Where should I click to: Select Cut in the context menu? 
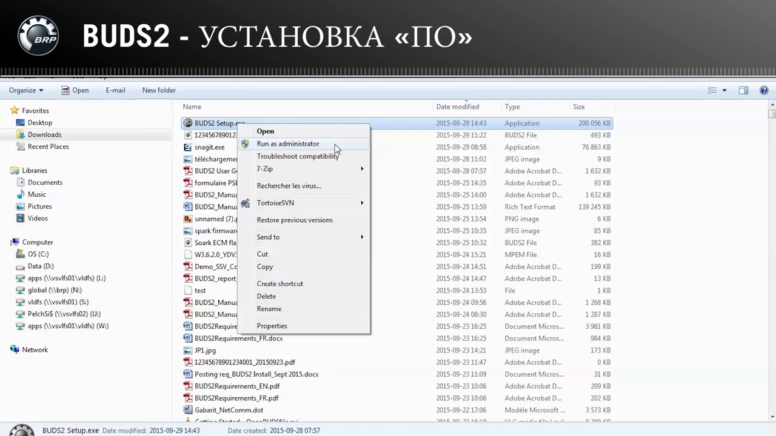tap(303, 254)
